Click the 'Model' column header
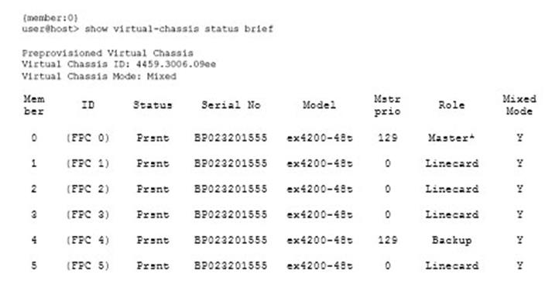The height and width of the screenshot is (291, 552). (x=319, y=104)
